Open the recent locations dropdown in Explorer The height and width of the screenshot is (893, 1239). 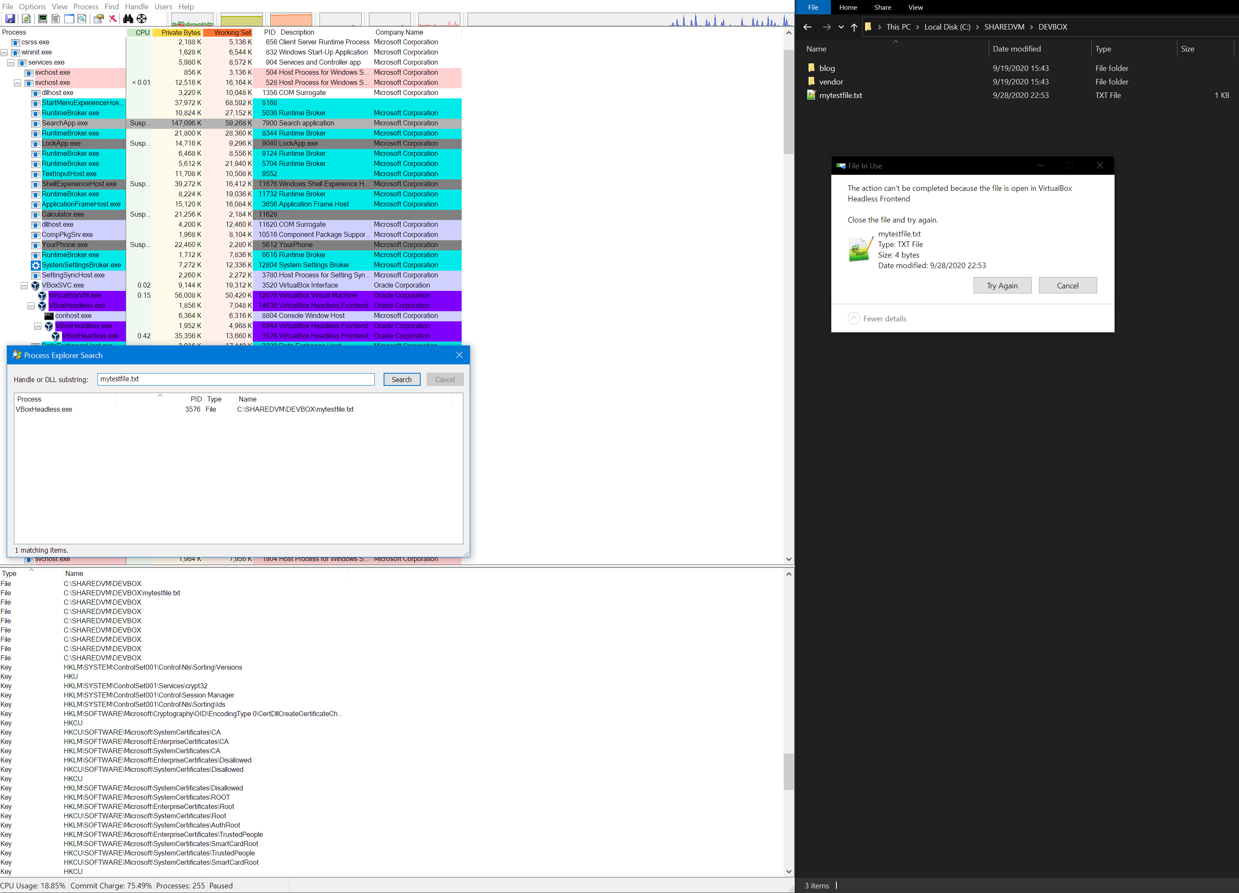click(841, 27)
